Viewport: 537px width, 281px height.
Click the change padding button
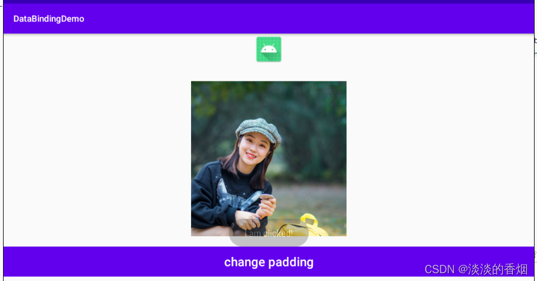[269, 262]
